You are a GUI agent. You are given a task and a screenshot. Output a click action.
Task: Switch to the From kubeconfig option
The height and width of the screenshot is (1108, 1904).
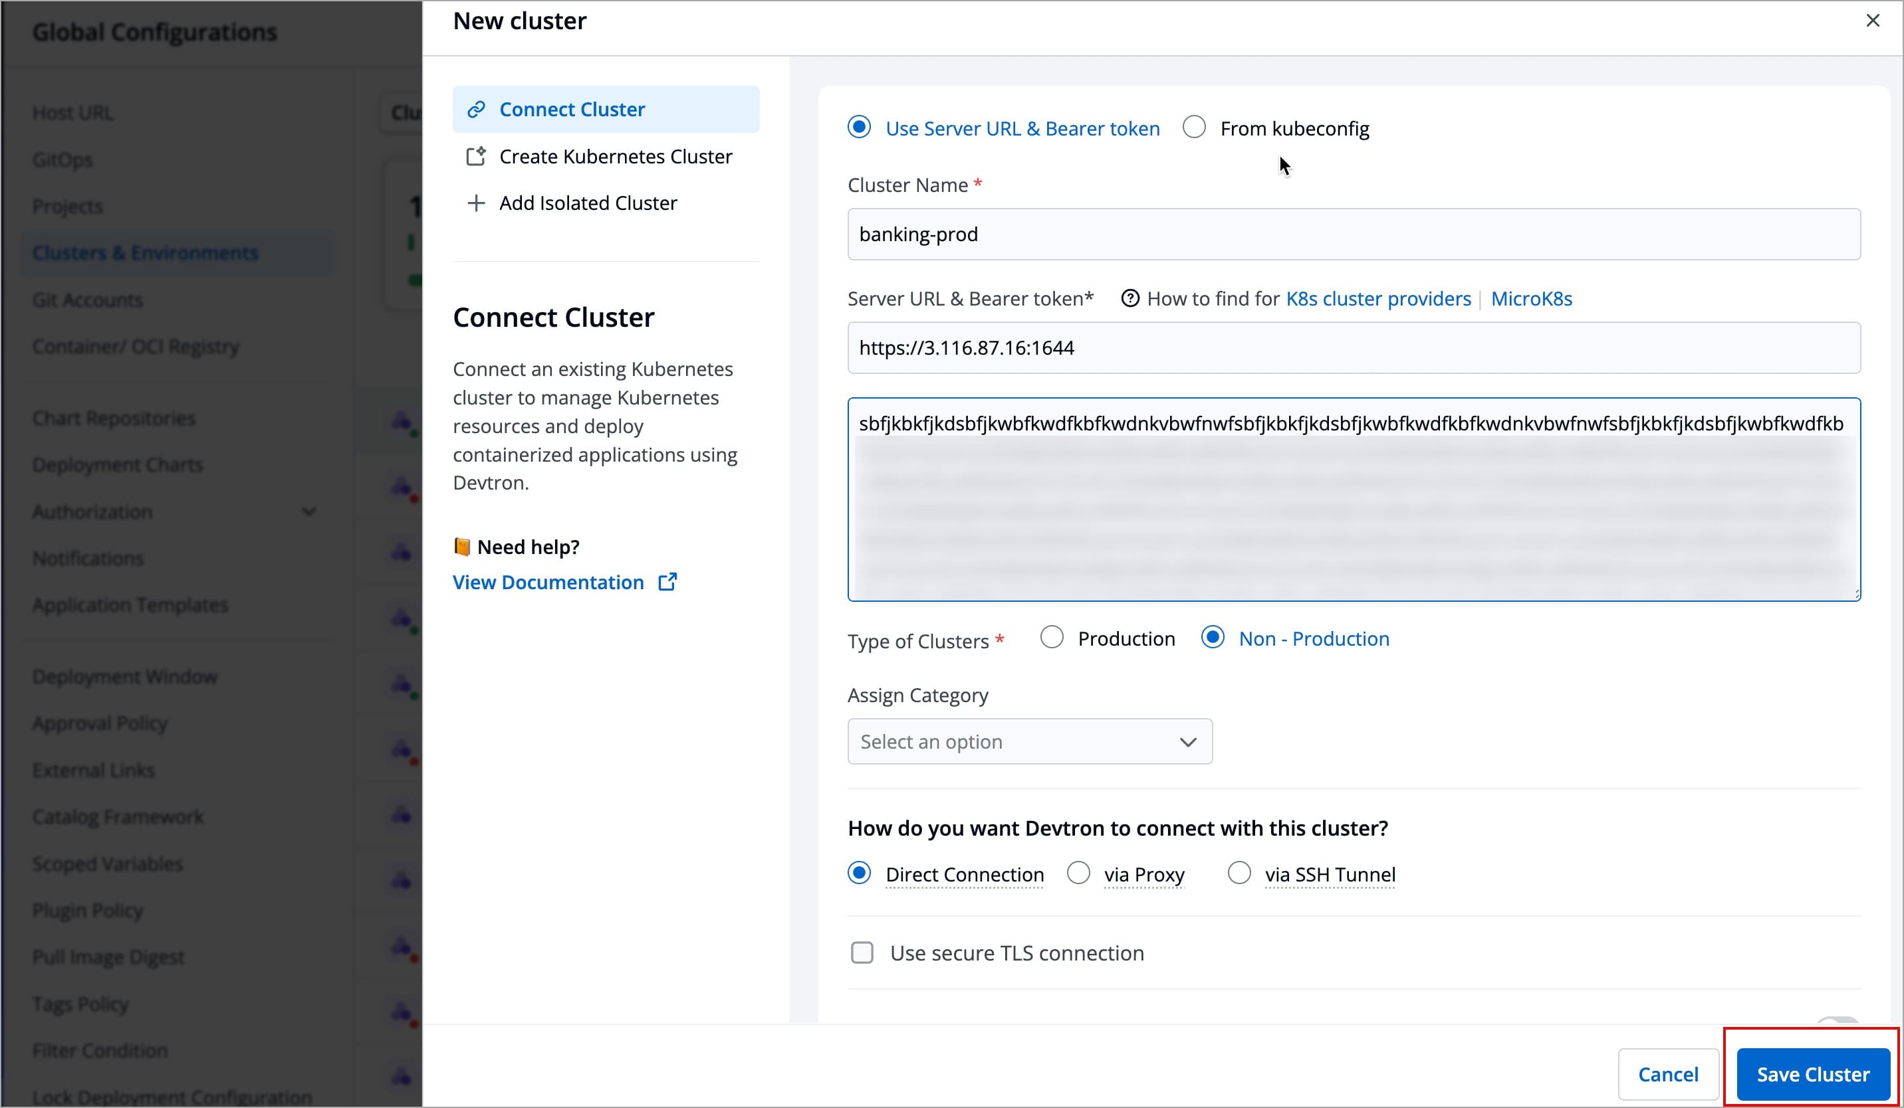(1194, 127)
